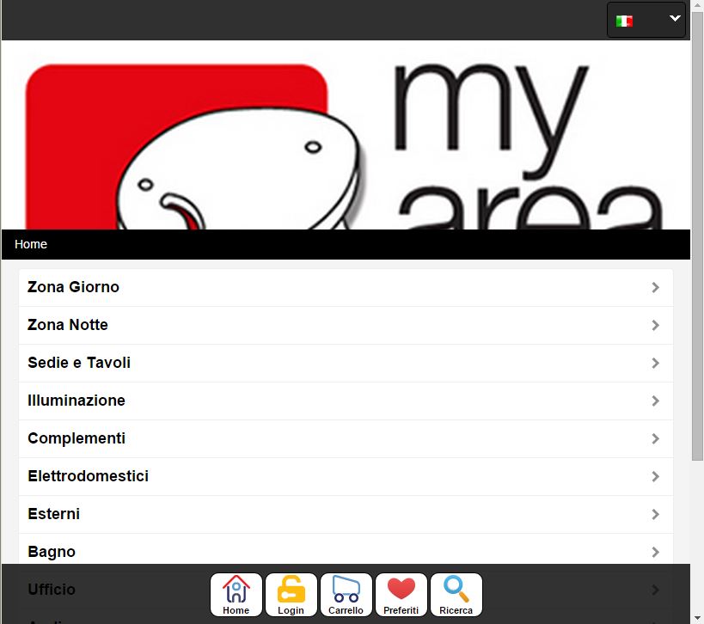Open the Elettrodomestici category

click(346, 476)
